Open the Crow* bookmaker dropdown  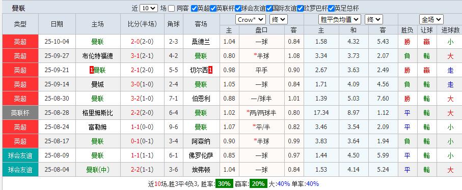point(251,20)
